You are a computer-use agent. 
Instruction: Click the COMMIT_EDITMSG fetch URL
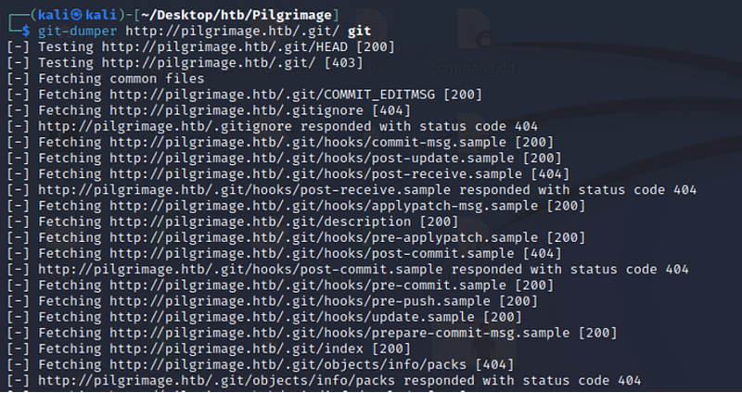click(272, 95)
